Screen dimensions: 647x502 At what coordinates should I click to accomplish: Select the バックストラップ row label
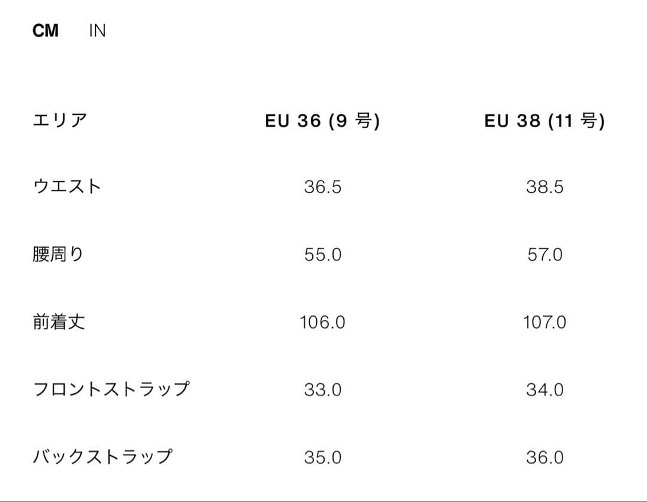[104, 456]
